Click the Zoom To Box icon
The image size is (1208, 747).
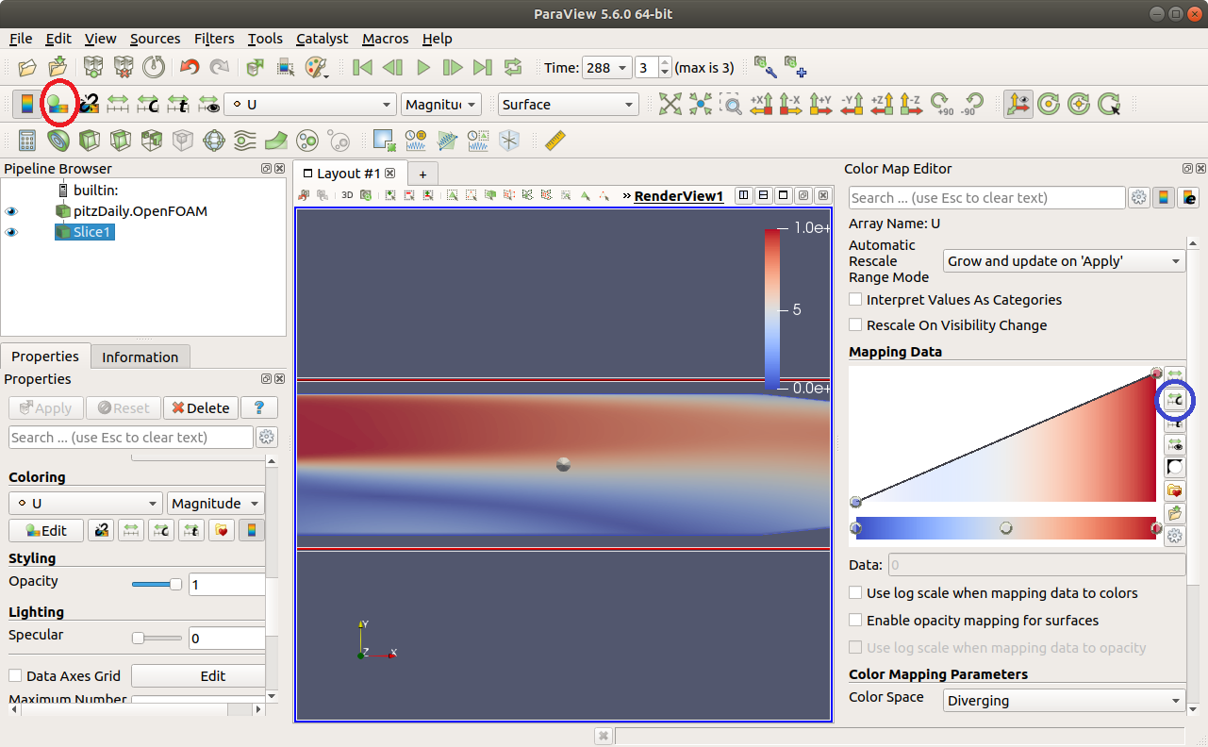(x=731, y=104)
